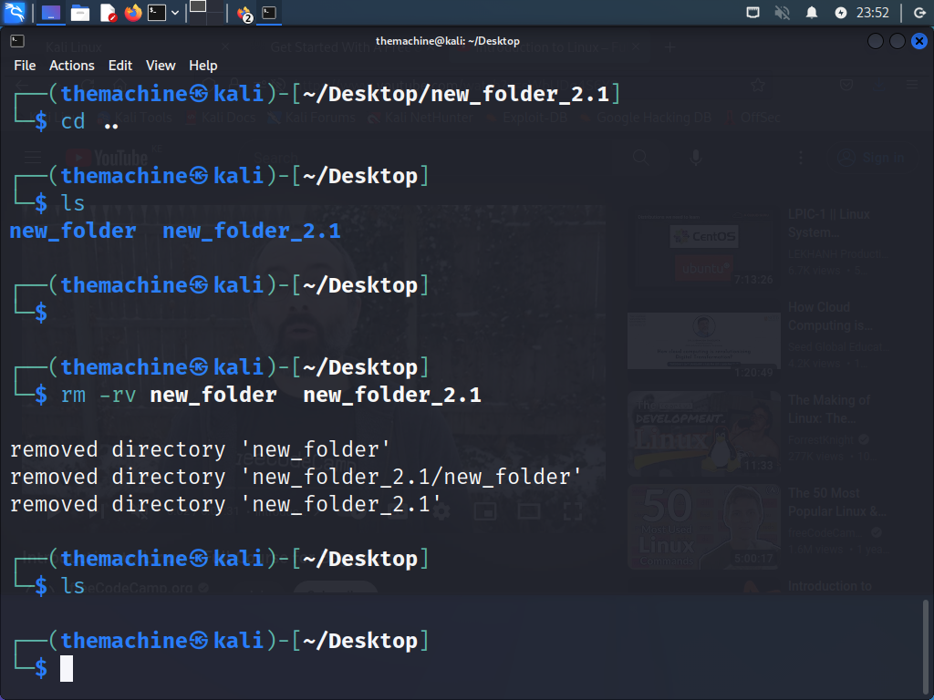Screen dimensions: 934x700
Task: Click the clock showing 23:52
Action: coord(873,13)
